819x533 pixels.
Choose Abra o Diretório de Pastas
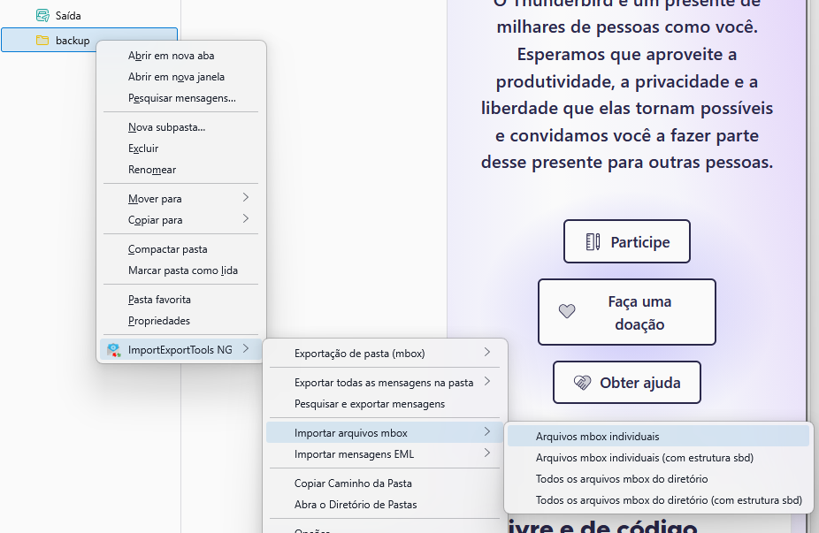[385, 505]
